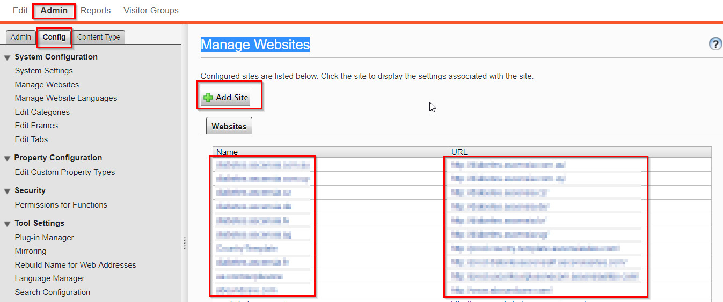This screenshot has width=723, height=302.
Task: Click the panel splitter drag handle
Action: click(185, 243)
